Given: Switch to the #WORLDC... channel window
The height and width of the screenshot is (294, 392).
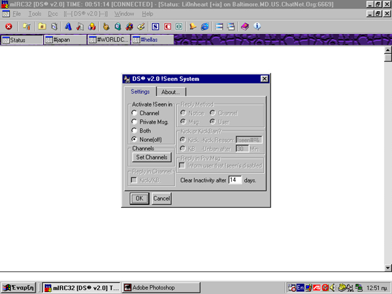Looking at the screenshot, I should coord(108,40).
